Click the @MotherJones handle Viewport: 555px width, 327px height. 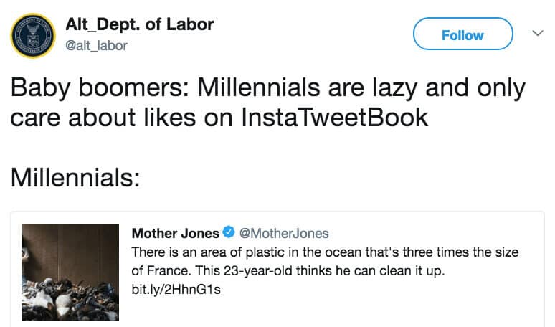point(284,233)
